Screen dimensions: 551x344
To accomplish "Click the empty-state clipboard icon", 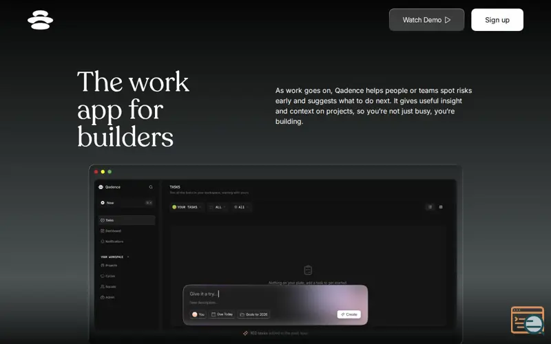I will tap(308, 270).
